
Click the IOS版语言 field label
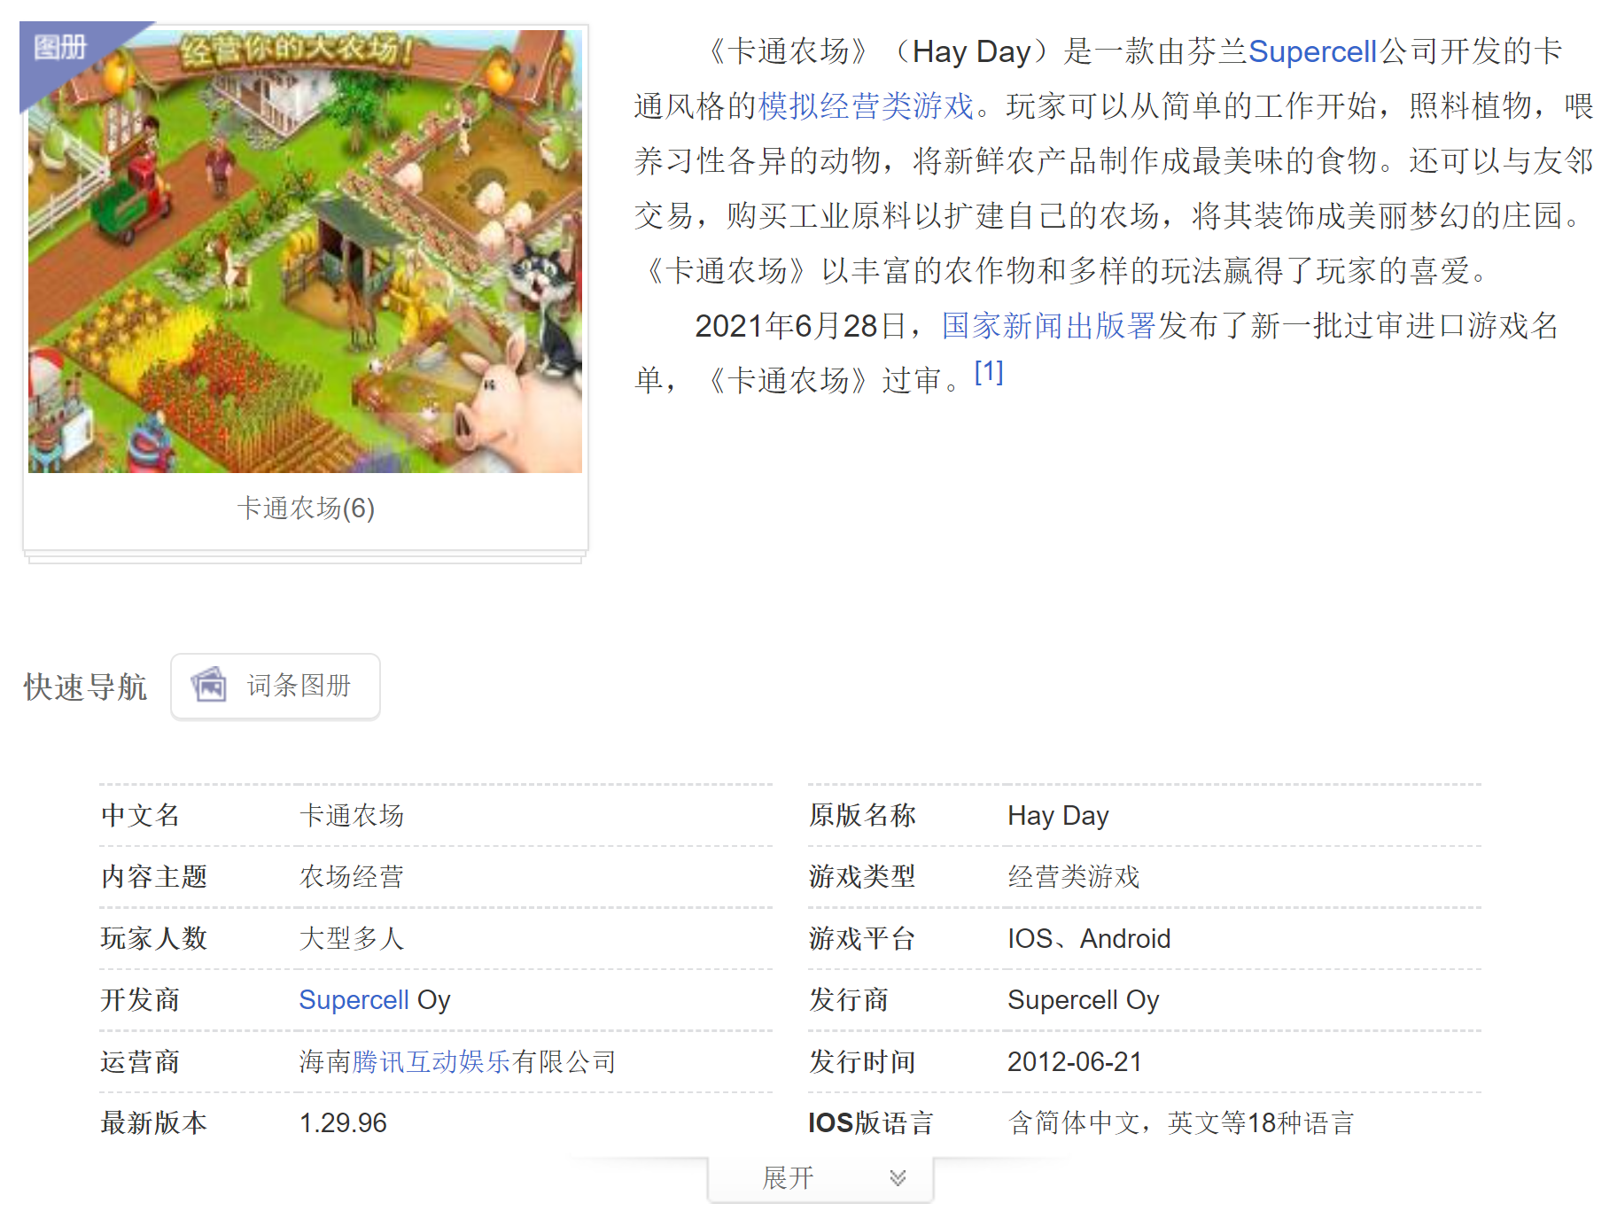tap(871, 1123)
